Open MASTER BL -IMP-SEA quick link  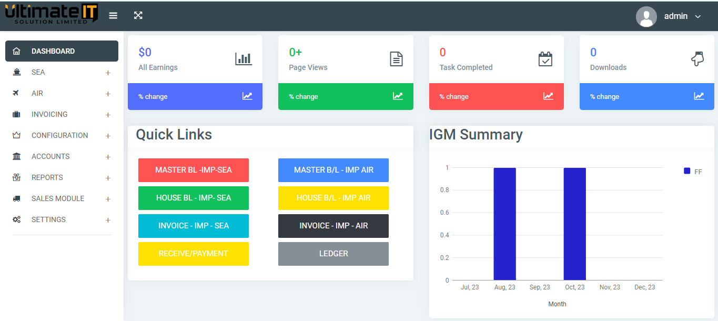194,170
